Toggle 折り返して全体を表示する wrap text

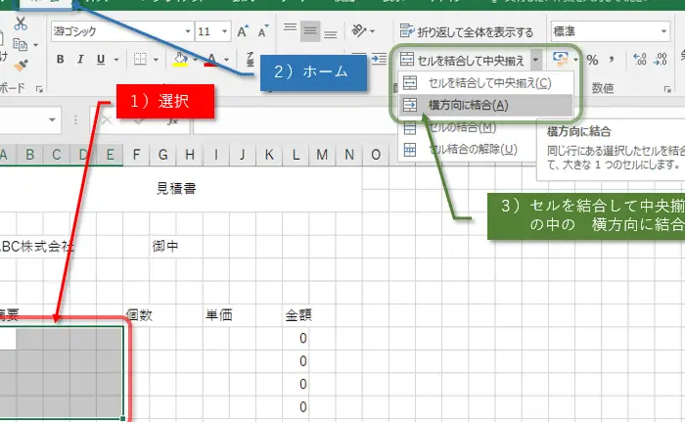[x=467, y=32]
